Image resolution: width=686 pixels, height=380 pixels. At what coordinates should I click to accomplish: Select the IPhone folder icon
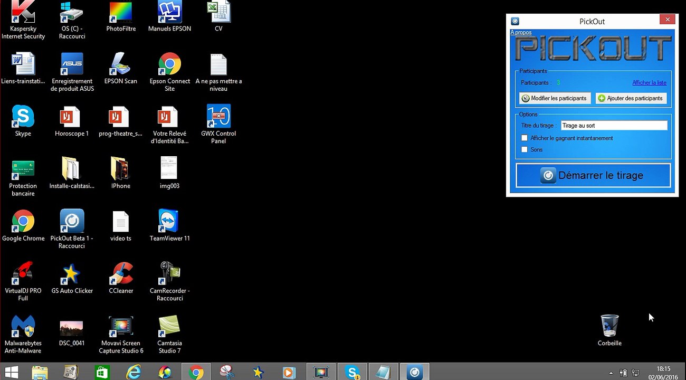(121, 173)
